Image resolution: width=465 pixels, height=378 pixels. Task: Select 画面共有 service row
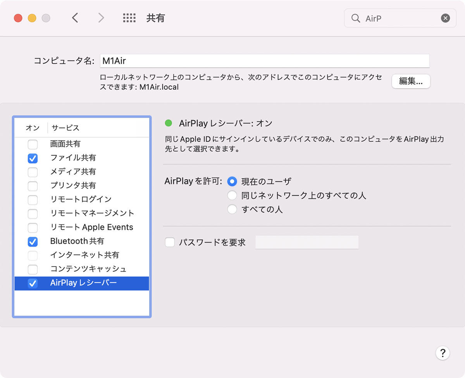(x=82, y=144)
